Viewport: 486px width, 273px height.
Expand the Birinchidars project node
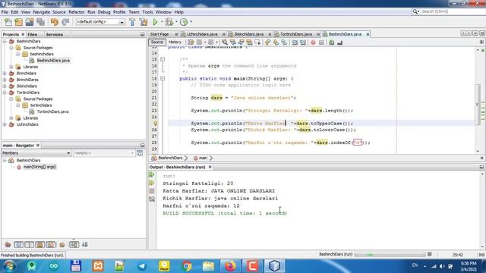click(5, 74)
